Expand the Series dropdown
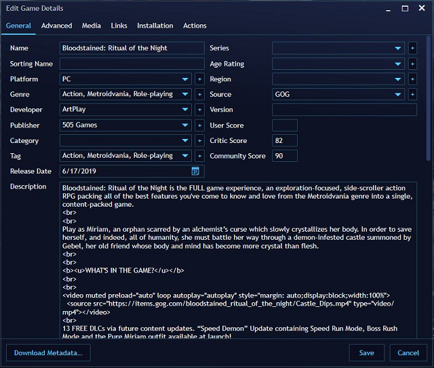 pyautogui.click(x=398, y=48)
